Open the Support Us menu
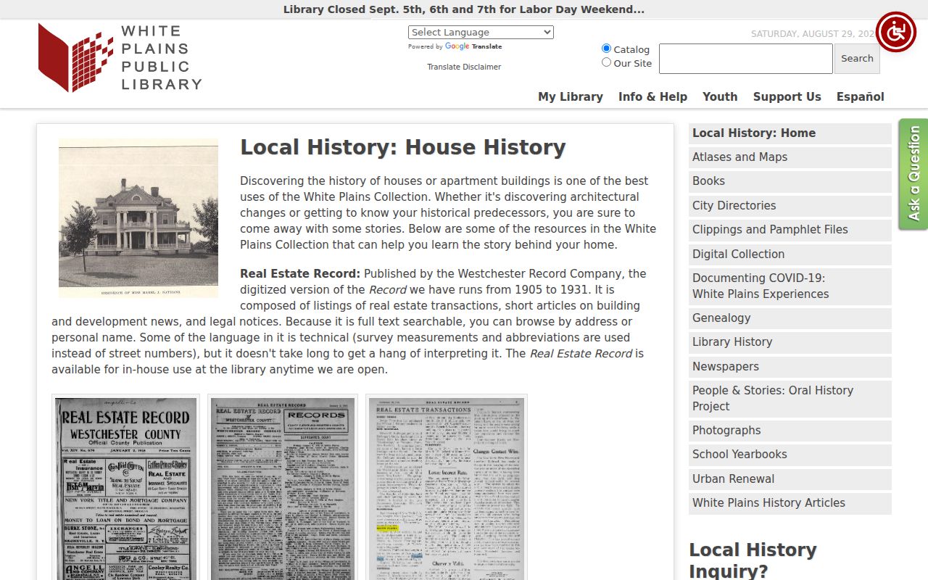928x580 pixels. pyautogui.click(x=787, y=96)
